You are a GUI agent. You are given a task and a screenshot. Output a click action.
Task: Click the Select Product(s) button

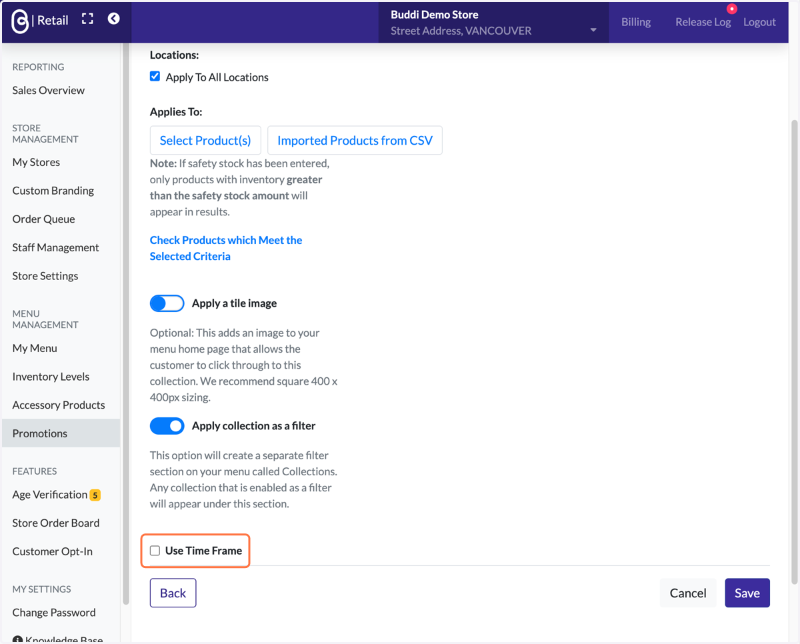tap(205, 140)
